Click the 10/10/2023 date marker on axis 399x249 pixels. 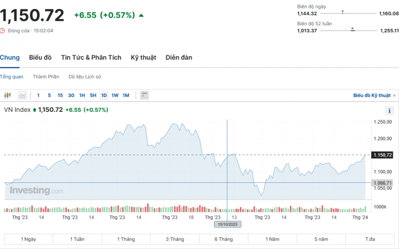point(227,224)
